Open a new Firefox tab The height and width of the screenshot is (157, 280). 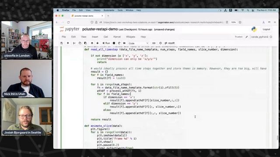click(x=108, y=16)
